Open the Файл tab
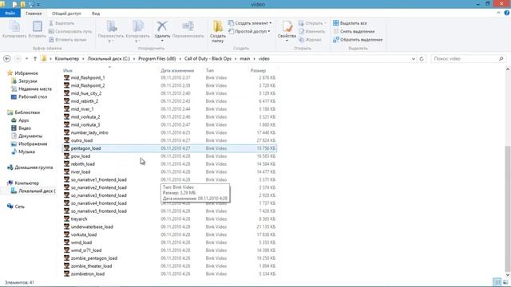Screen dimensions: 511x287 point(10,14)
